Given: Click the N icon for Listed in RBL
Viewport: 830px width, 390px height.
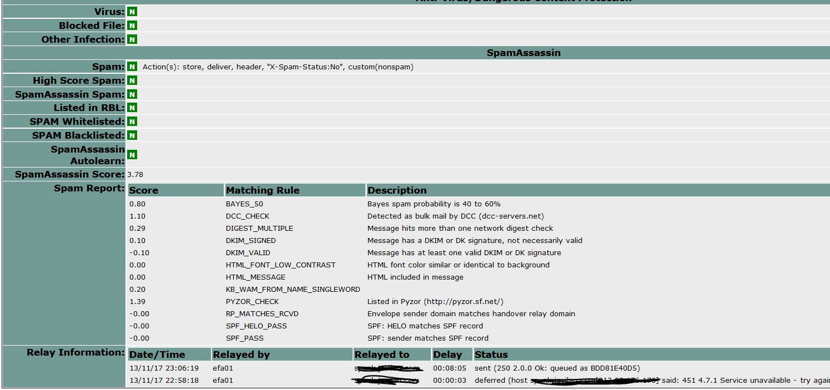Looking at the screenshot, I should point(132,108).
